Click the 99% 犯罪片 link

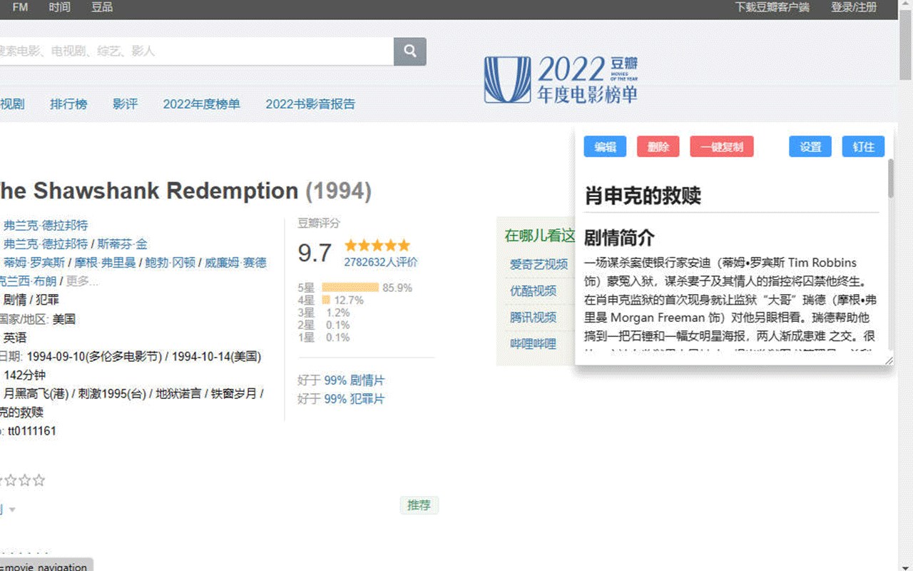click(x=354, y=399)
